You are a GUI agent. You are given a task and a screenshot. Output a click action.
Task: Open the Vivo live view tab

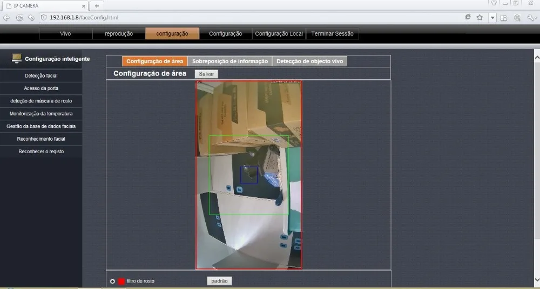tap(65, 34)
